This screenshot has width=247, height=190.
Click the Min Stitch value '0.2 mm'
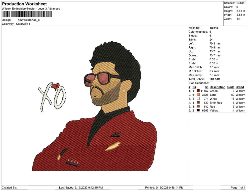214,71
